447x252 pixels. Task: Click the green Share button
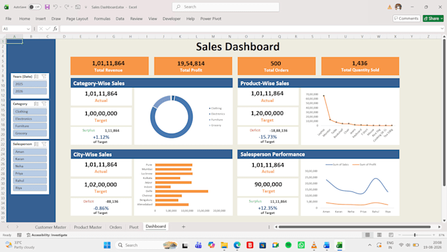click(433, 18)
